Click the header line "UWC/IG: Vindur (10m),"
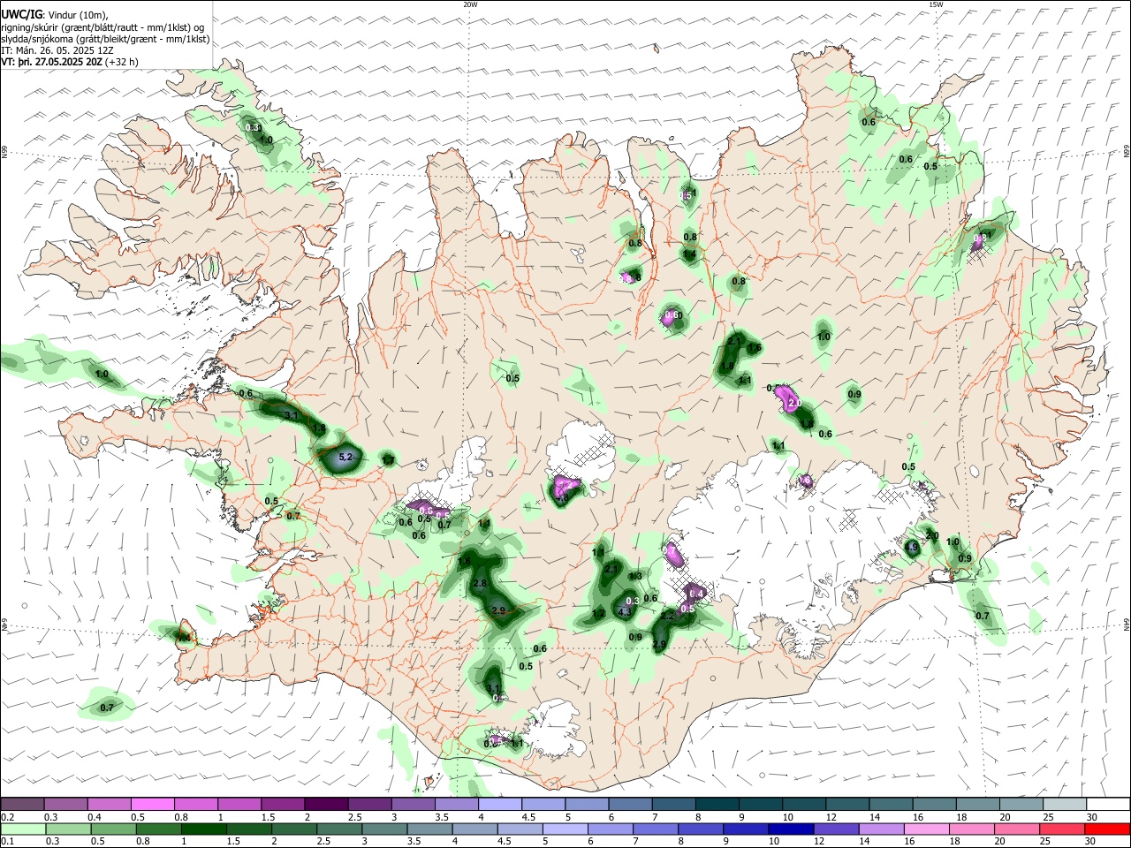The image size is (1131, 848). coord(55,15)
